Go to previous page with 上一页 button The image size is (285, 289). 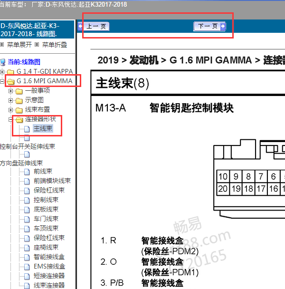[x=94, y=26]
